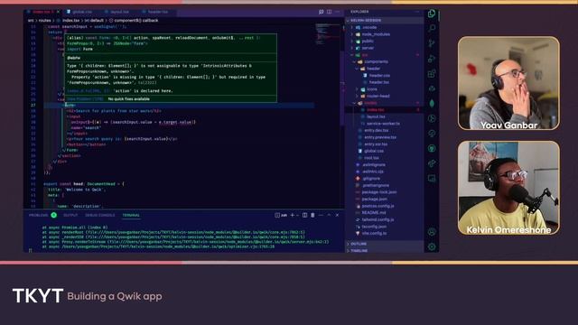
Task: Open the Source Control view icon
Action: (x=432, y=43)
